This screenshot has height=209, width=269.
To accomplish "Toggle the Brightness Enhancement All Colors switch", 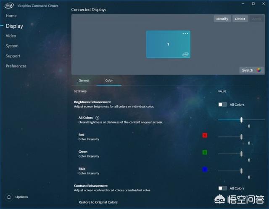I will pyautogui.click(x=222, y=104).
